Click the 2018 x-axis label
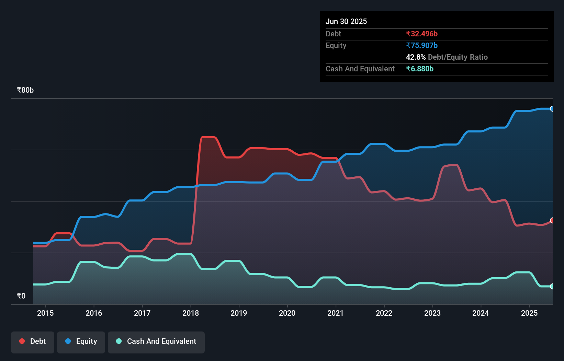 191,313
